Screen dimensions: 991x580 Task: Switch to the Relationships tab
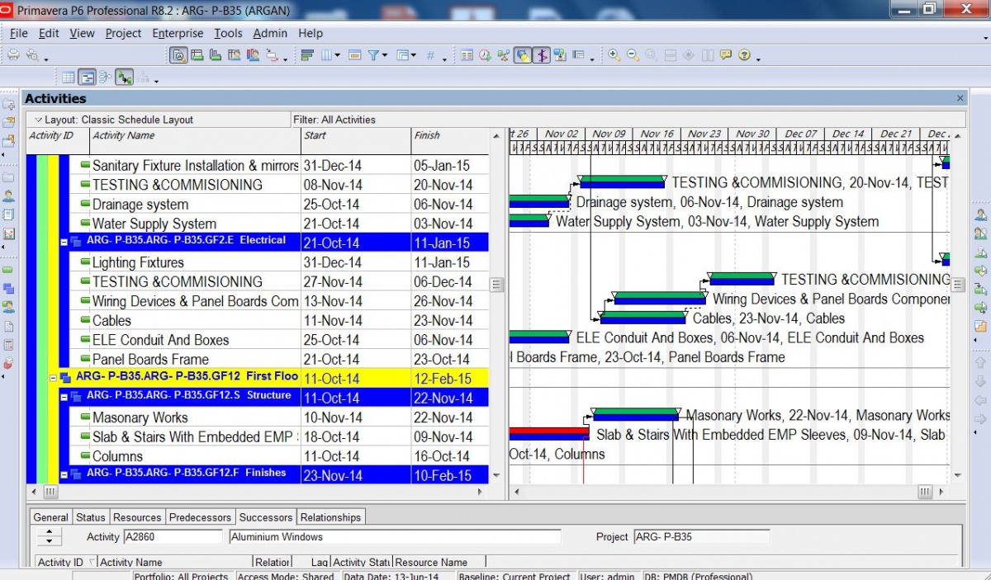point(330,517)
